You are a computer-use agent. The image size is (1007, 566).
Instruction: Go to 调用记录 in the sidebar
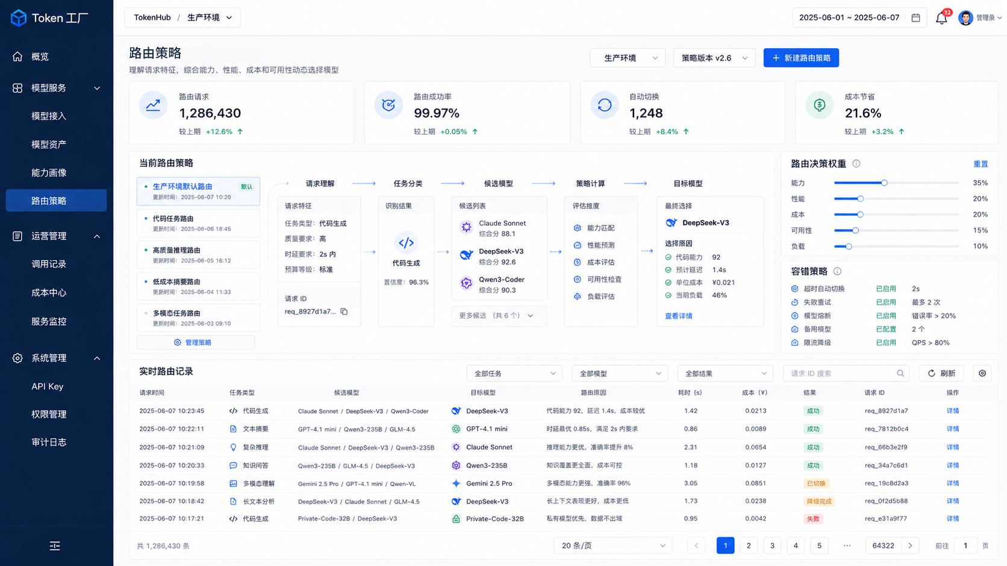49,264
